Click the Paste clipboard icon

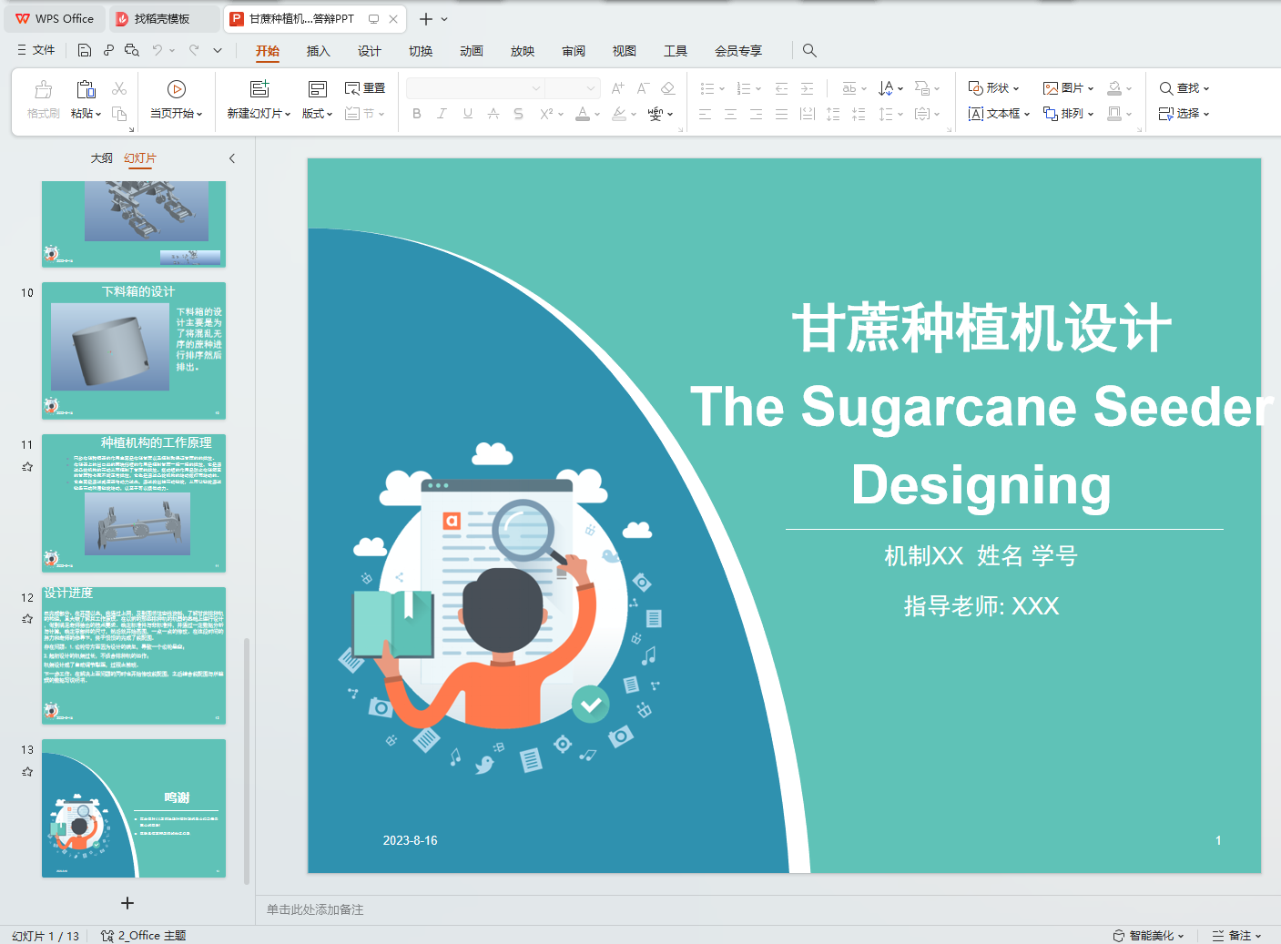pos(86,89)
